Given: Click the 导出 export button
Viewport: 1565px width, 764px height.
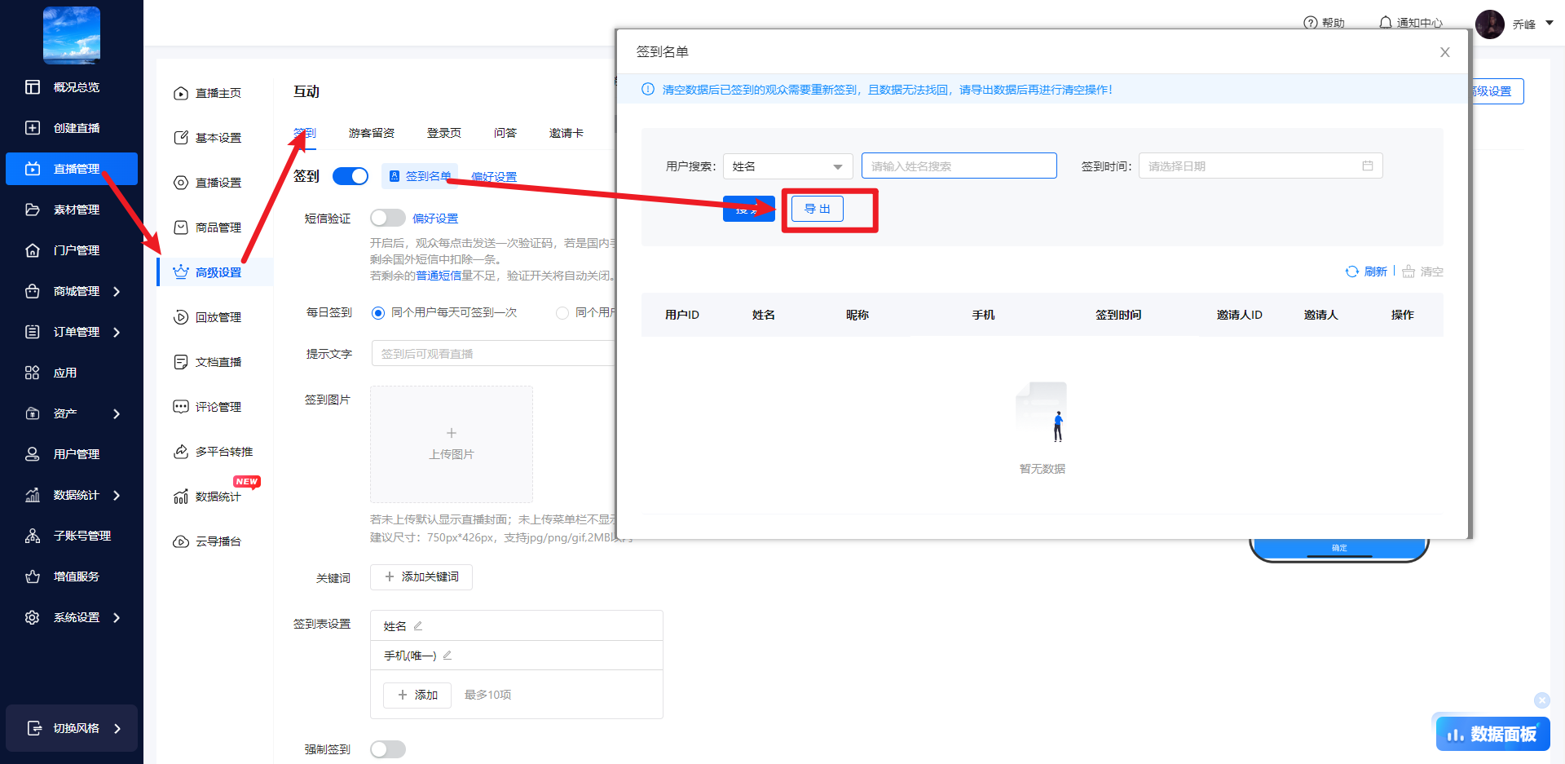Looking at the screenshot, I should click(x=817, y=209).
